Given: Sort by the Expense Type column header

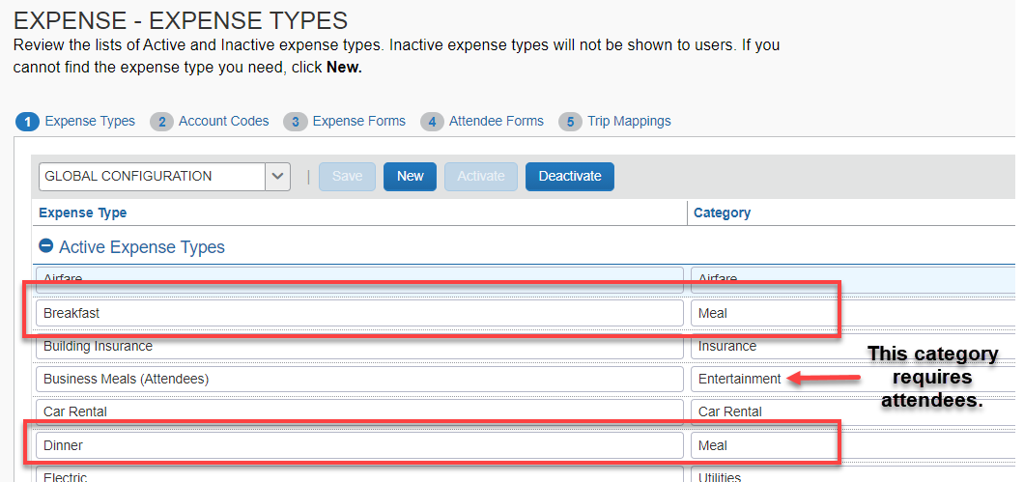Looking at the screenshot, I should click(x=83, y=213).
